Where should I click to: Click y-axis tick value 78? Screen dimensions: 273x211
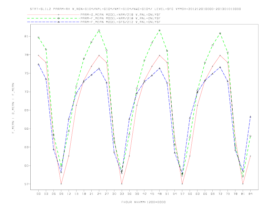[x=26, y=55]
